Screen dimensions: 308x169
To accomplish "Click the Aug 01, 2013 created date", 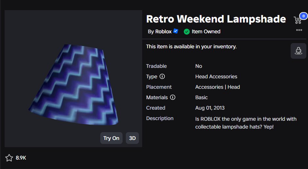I will click(210, 108).
